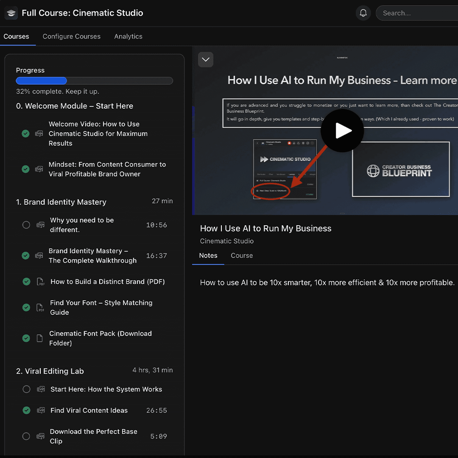Click the video icon beside Start Here: How the System Works
The width and height of the screenshot is (458, 458).
[40, 389]
